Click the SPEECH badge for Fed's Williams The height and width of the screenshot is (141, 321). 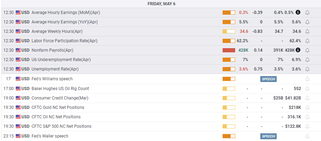pos(269,79)
